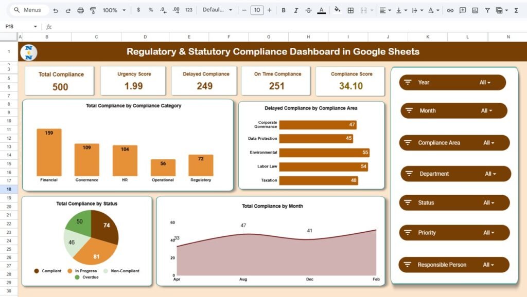This screenshot has height=297, width=527.
Task: Click the Delayed Compliance 249 card
Action: point(204,81)
